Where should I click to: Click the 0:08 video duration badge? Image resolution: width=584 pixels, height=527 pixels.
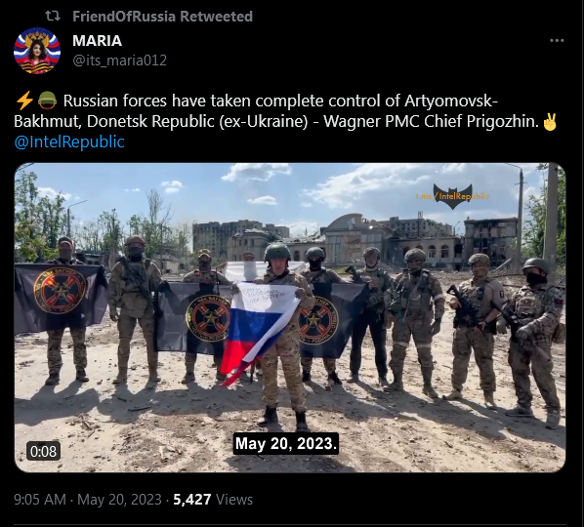43,452
